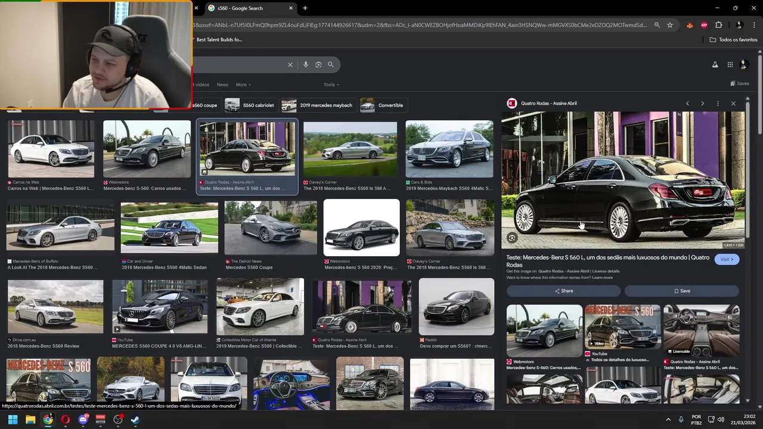Open the Google apps grid
The height and width of the screenshot is (429, 763).
730,64
